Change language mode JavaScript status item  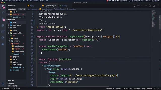point(137,89)
